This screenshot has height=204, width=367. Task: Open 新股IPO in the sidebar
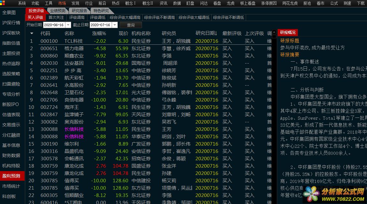pyautogui.click(x=11, y=104)
